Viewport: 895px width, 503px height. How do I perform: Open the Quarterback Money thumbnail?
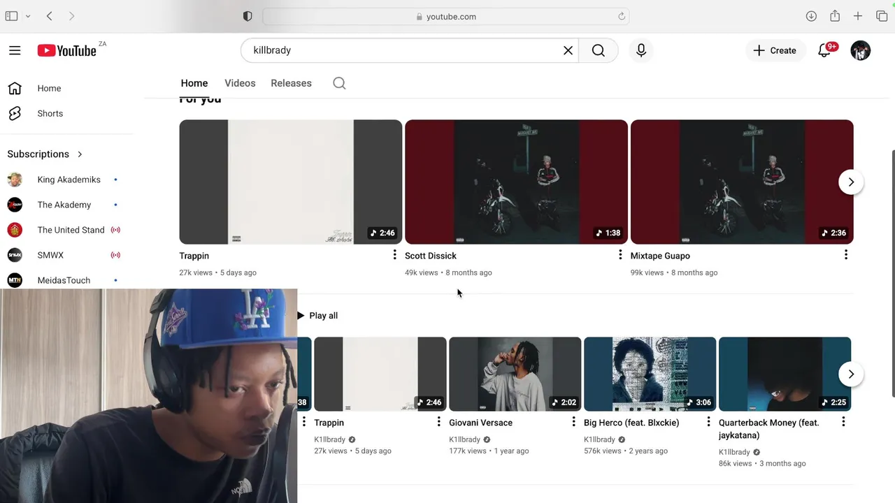pos(785,374)
